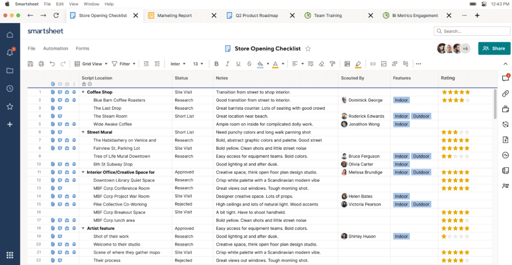This screenshot has height=265, width=512.
Task: Go back with left arrow
Action: pyautogui.click(x=30, y=16)
